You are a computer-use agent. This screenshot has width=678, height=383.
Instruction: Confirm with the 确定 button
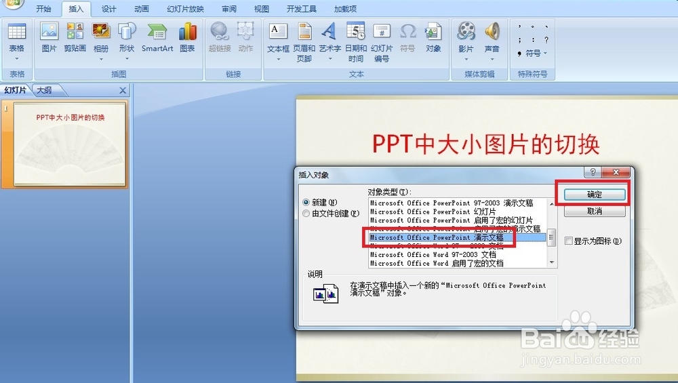click(x=595, y=195)
